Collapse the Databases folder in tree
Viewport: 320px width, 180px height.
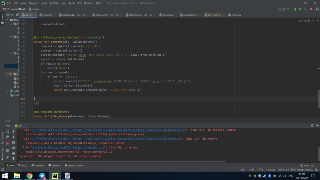pos(11,24)
